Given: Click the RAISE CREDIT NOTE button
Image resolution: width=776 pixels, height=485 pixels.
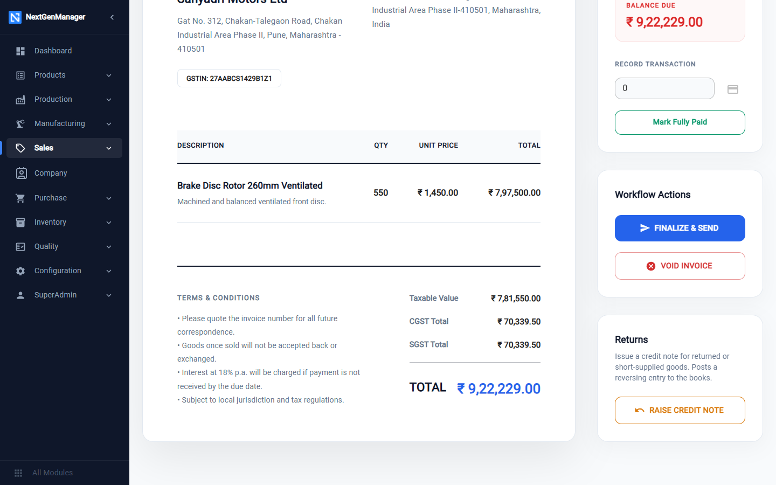Looking at the screenshot, I should pos(680,410).
